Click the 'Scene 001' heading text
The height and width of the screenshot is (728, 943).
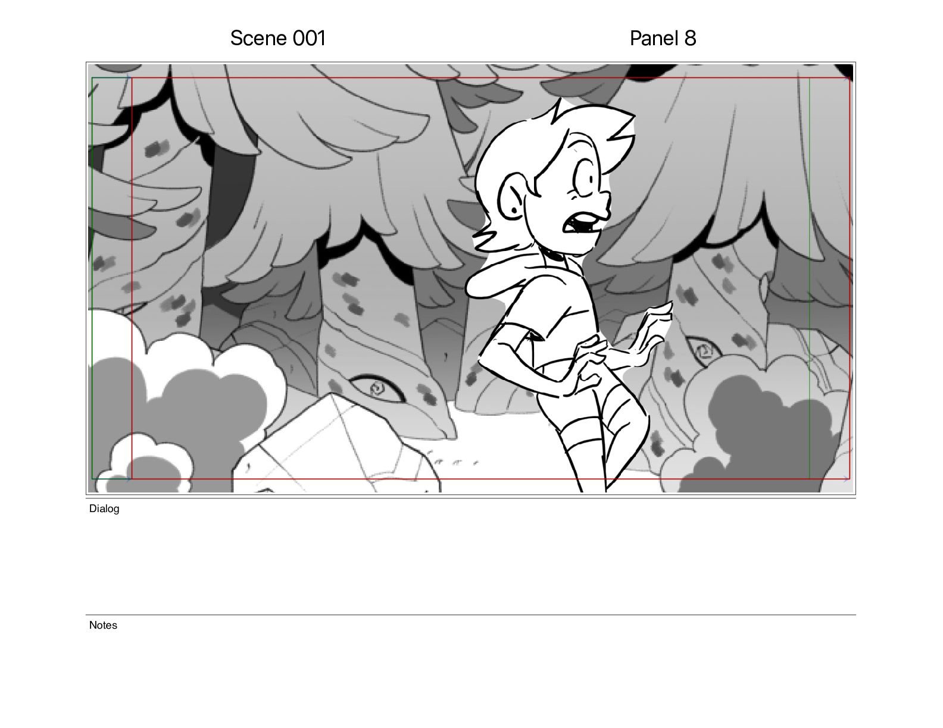[278, 38]
